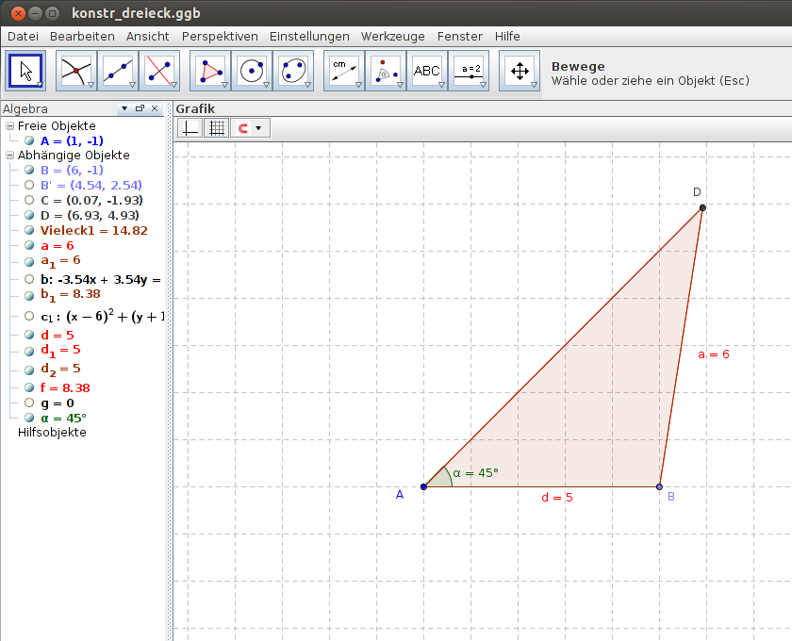Select the perpendicular line tool
The height and width of the screenshot is (641, 792).
pyautogui.click(x=159, y=71)
